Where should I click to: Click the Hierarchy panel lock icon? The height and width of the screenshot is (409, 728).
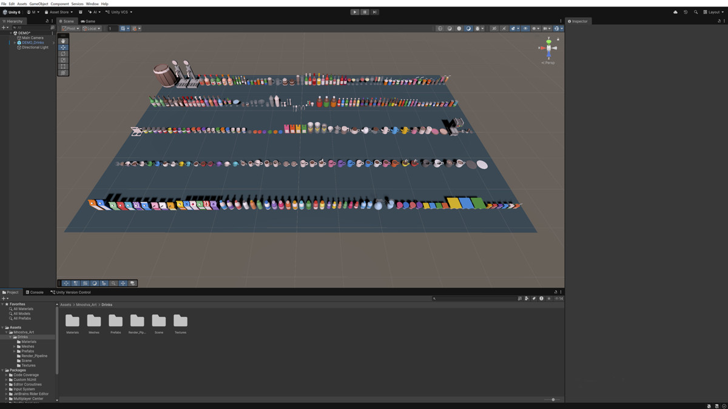click(47, 21)
